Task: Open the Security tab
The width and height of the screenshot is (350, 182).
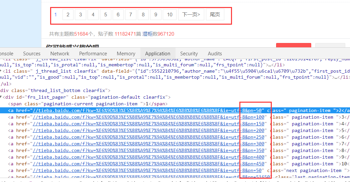Action: pyautogui.click(x=189, y=54)
